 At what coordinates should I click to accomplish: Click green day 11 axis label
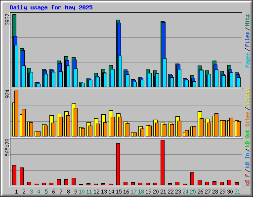tap(89, 192)
